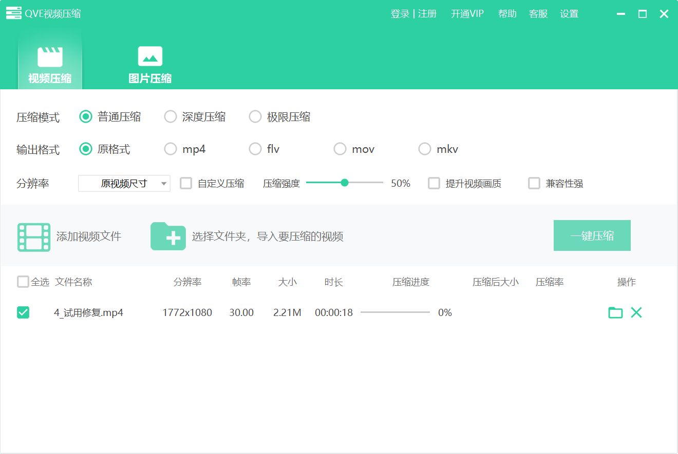
Task: Enable the 提升视频画质 checkbox
Action: [x=434, y=183]
